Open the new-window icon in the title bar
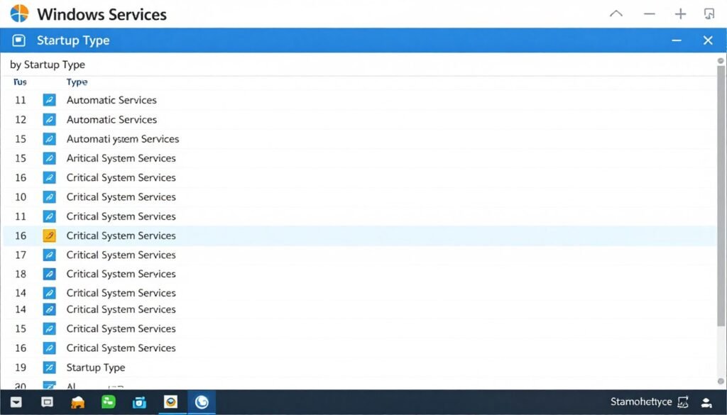Screen dimensions: 727x415 pos(709,13)
